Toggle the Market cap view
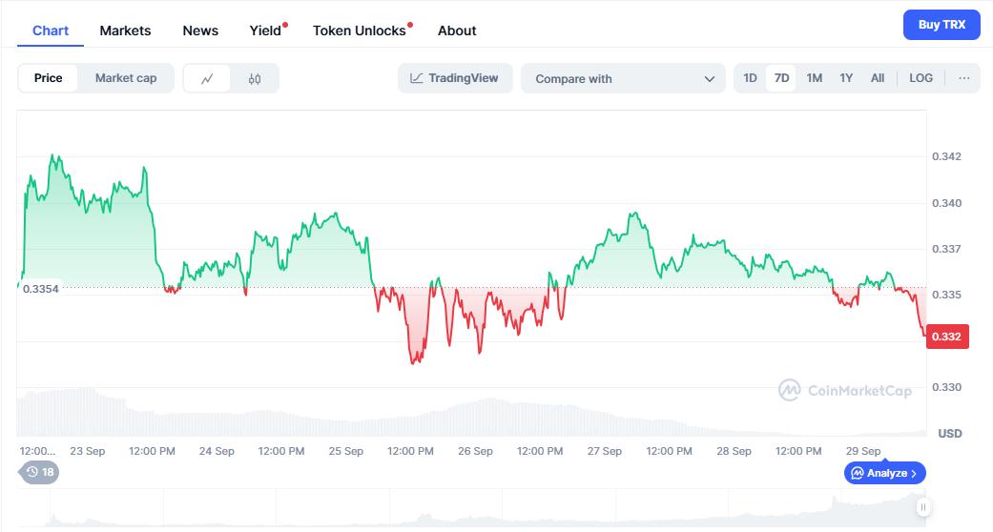The image size is (993, 532). [126, 78]
